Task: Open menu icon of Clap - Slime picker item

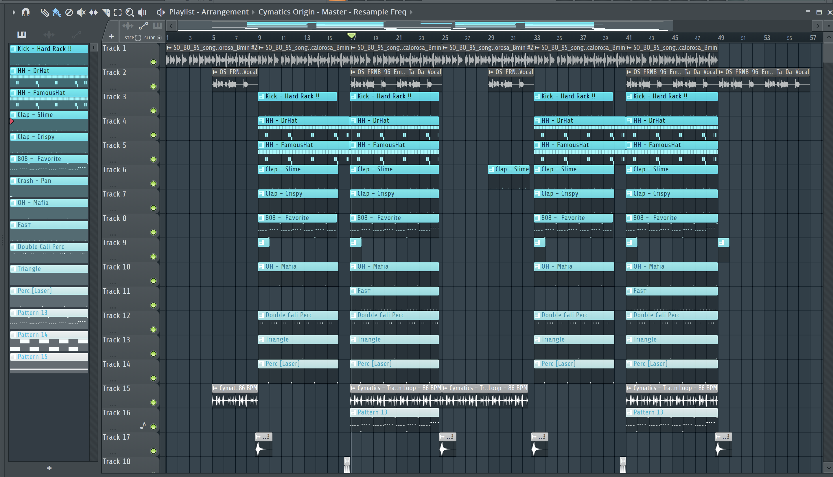Action: click(x=13, y=115)
